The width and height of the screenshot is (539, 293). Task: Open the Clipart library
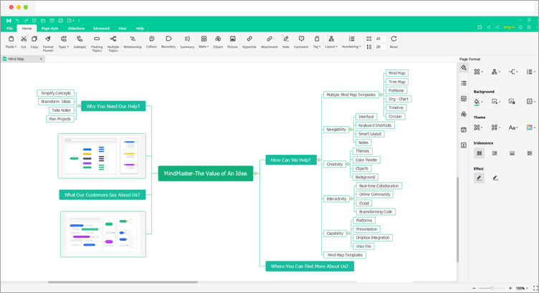218,42
